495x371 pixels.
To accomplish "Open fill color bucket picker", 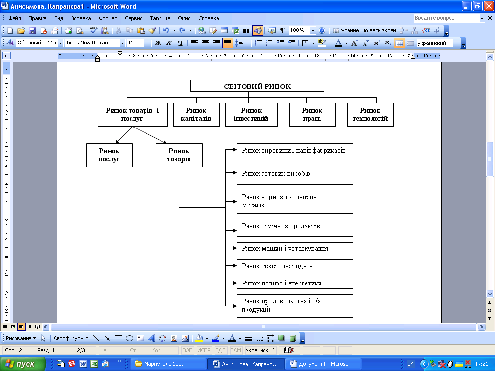I will pos(199,338).
